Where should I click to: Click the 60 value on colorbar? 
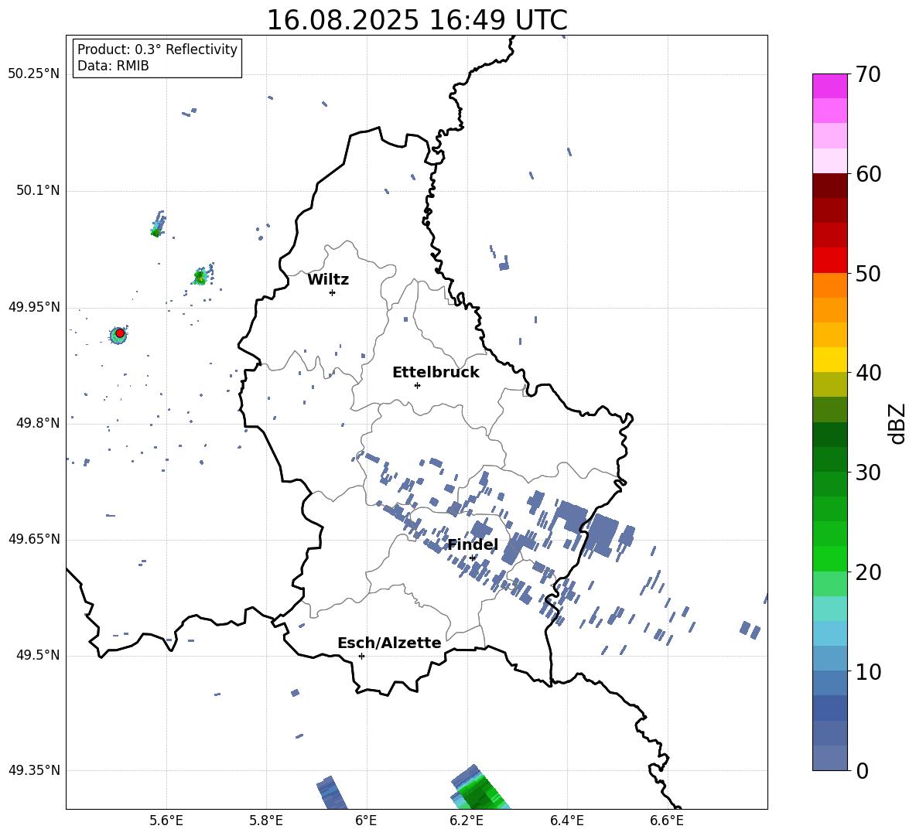coord(868,174)
